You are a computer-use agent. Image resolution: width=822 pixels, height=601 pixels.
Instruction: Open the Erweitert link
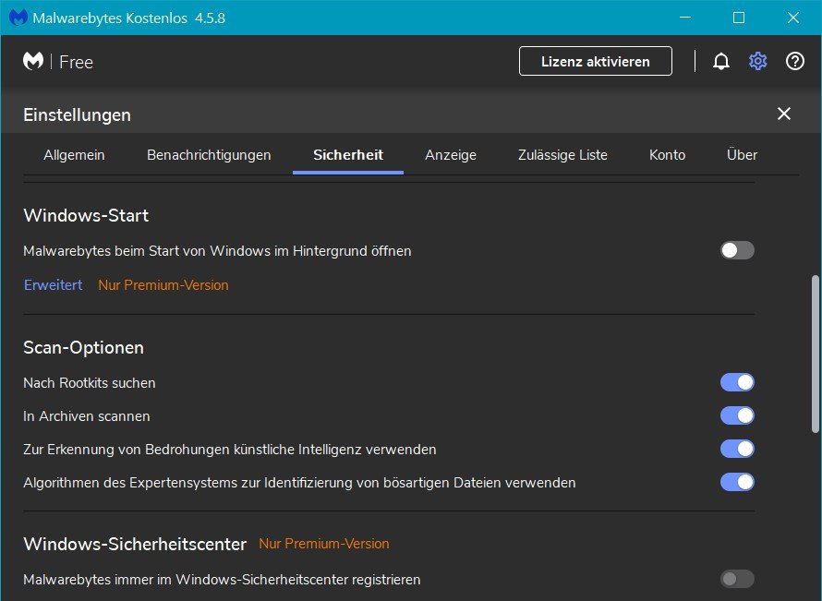(53, 285)
